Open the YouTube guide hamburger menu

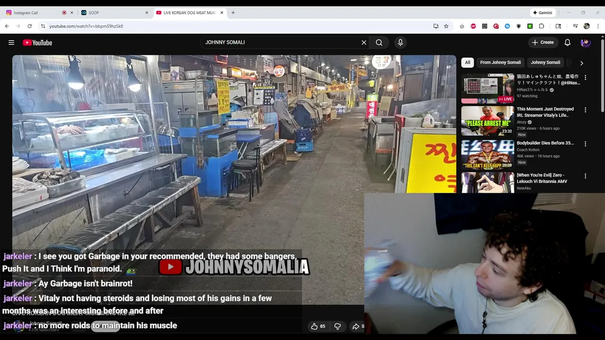pyautogui.click(x=11, y=42)
